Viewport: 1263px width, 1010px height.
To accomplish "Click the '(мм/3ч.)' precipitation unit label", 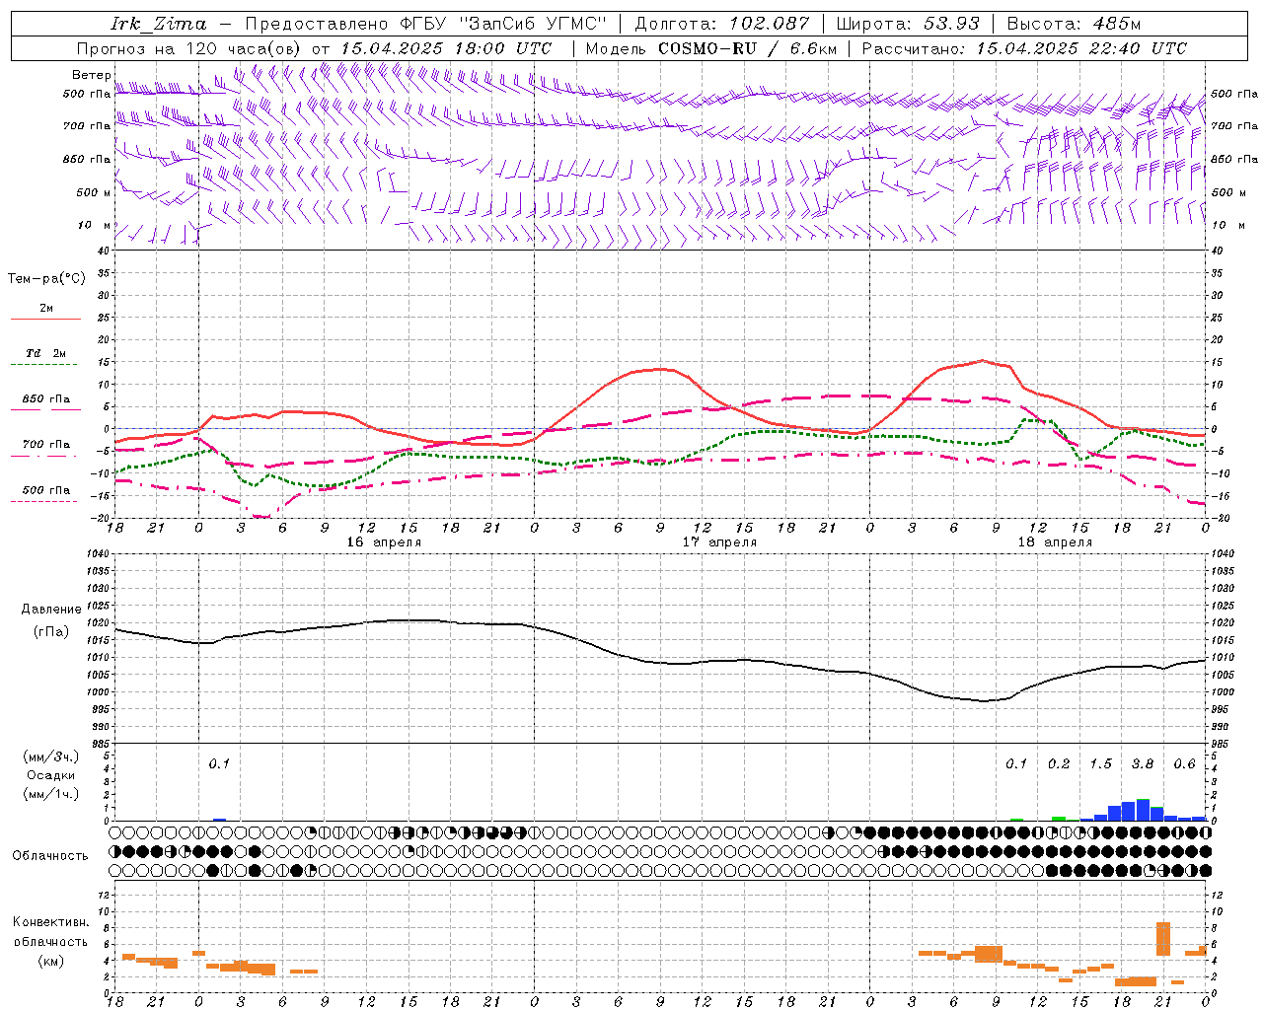I will [x=51, y=757].
